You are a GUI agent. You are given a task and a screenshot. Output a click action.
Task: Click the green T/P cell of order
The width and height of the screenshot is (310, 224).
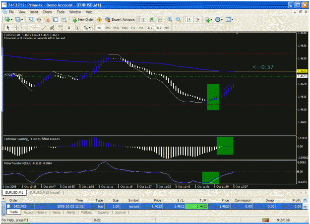coord(196,207)
